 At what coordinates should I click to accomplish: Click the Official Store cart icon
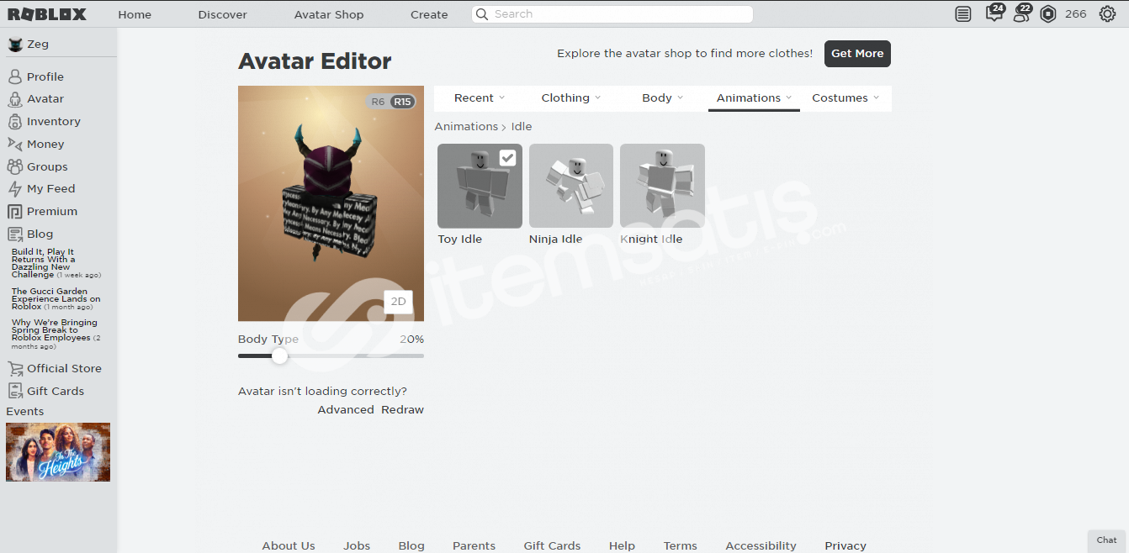click(15, 368)
